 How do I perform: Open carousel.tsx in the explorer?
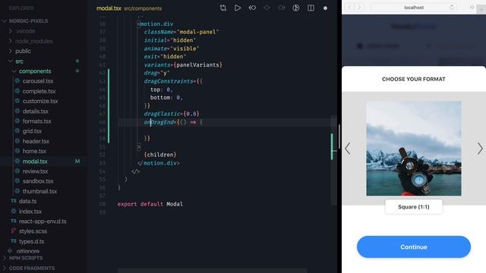click(38, 81)
